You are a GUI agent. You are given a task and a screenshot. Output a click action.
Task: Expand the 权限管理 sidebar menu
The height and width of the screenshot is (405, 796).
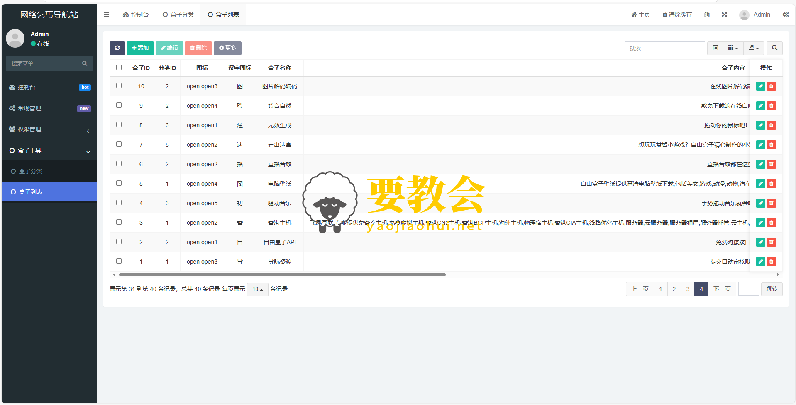tap(49, 129)
